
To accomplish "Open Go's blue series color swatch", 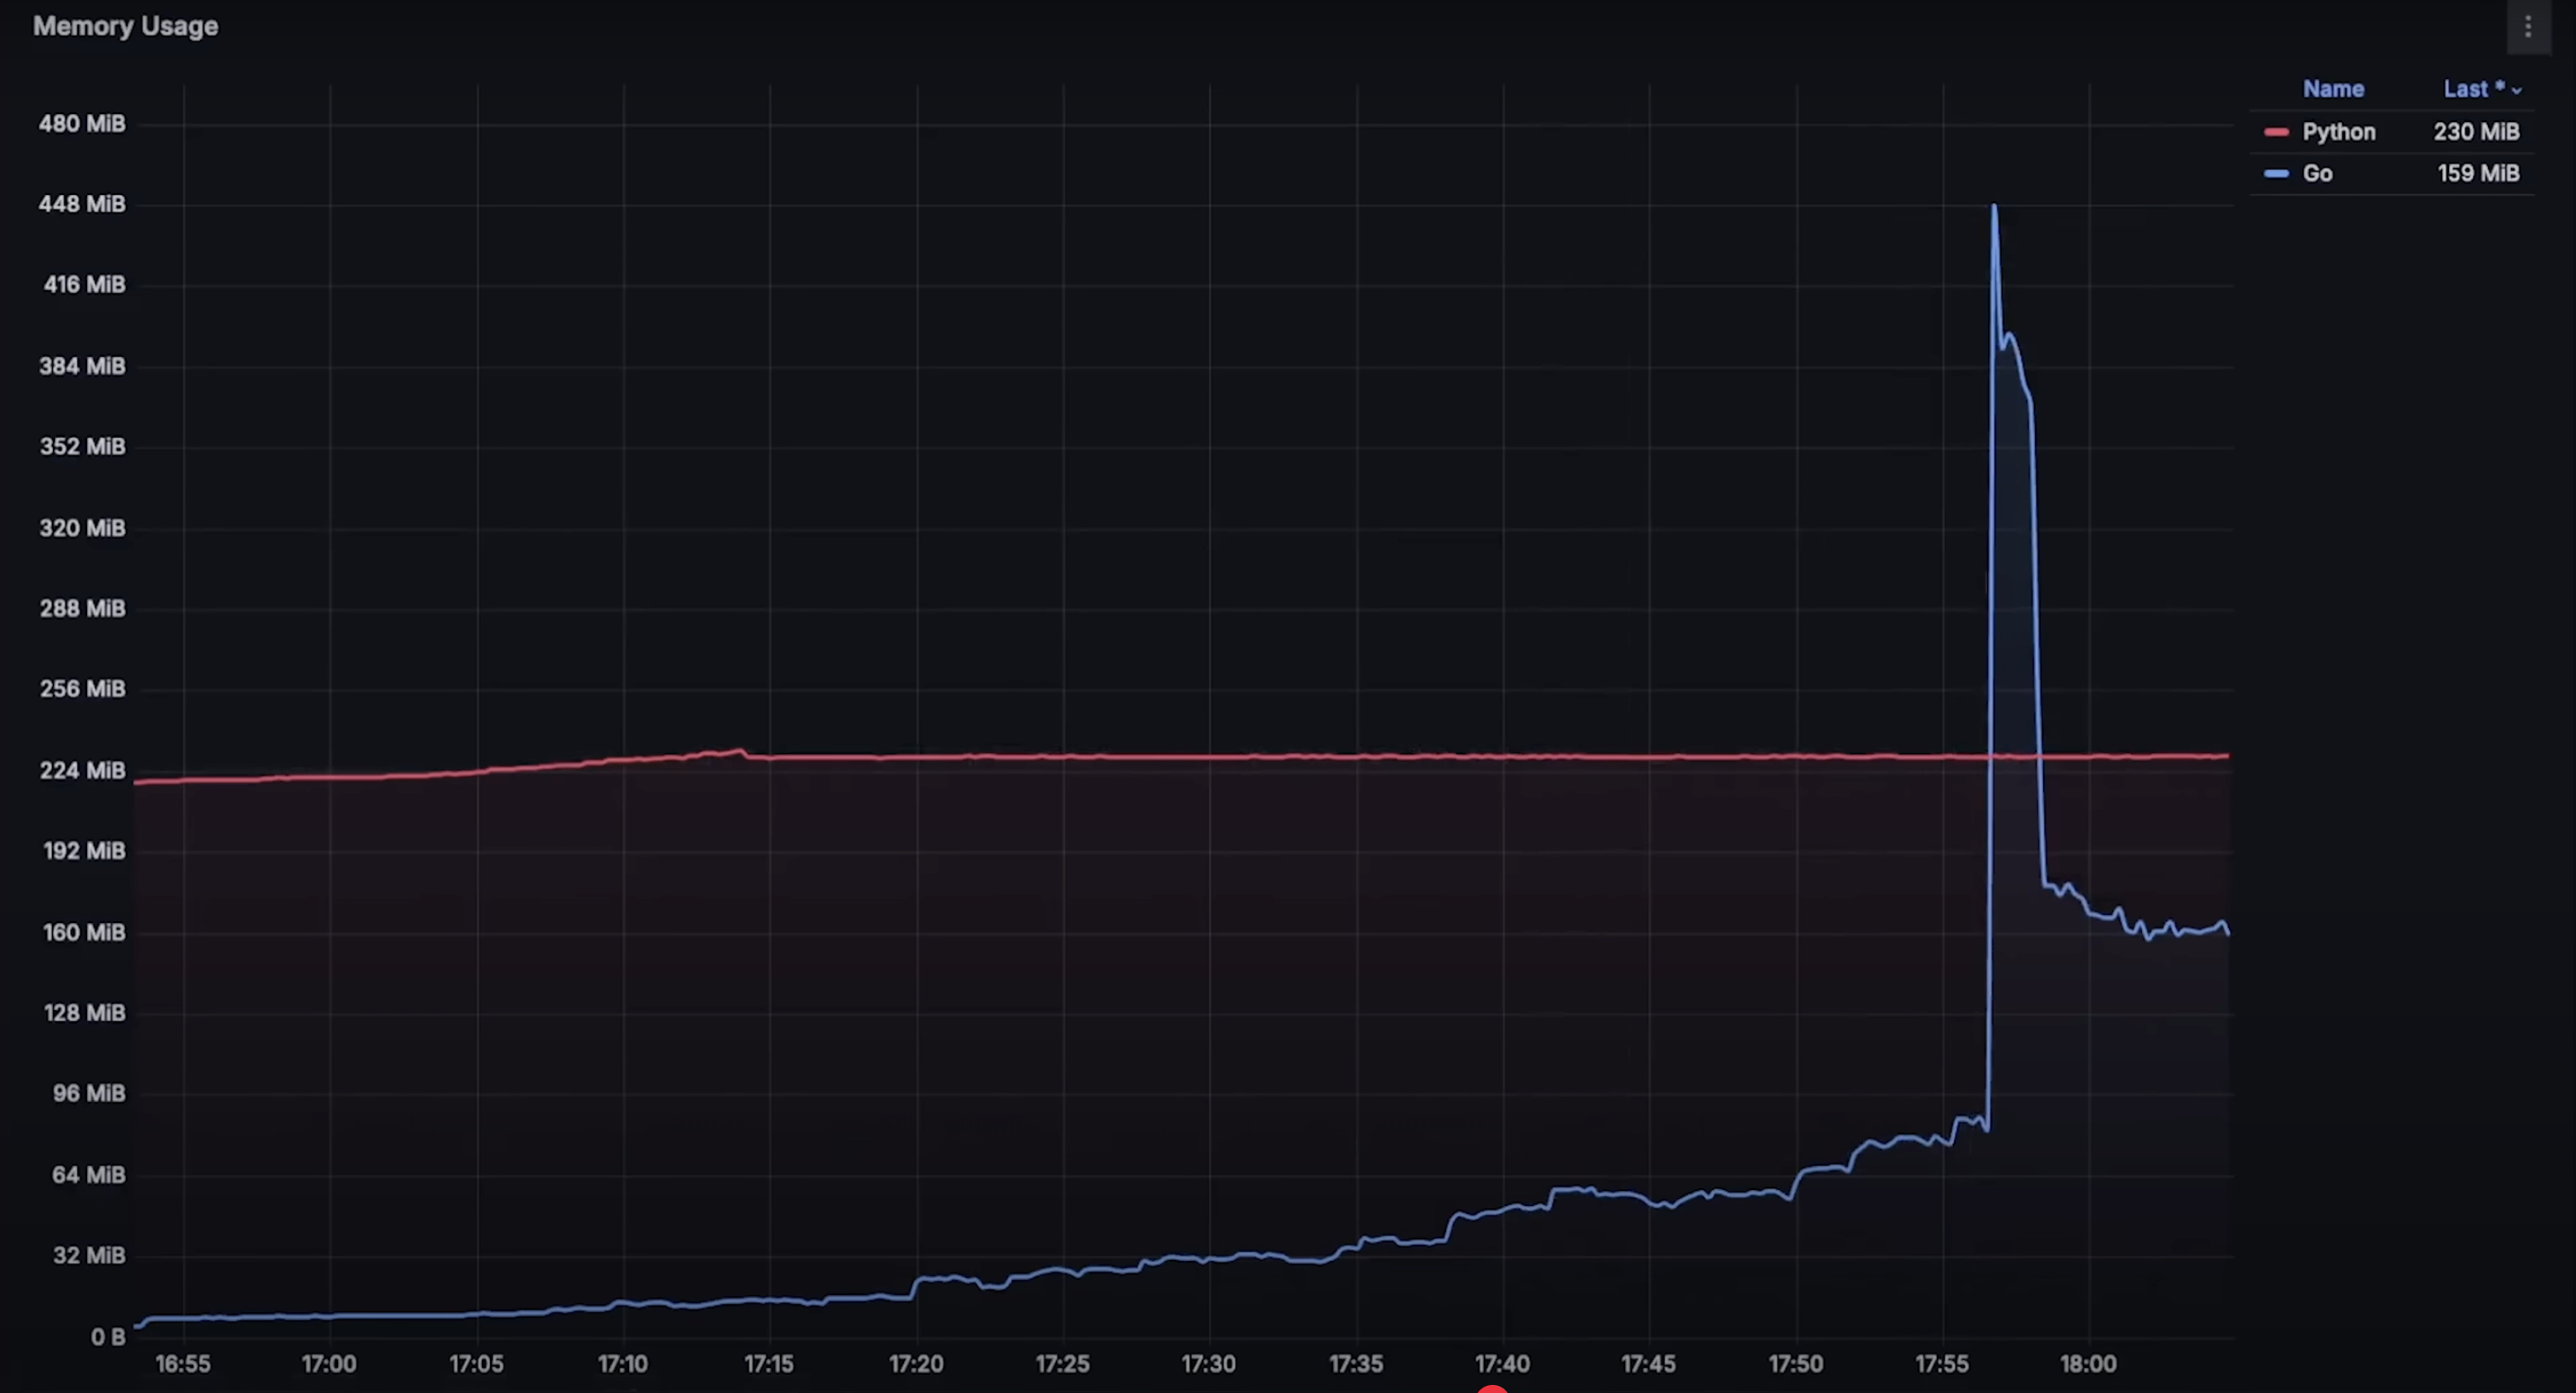I will 2276,174.
